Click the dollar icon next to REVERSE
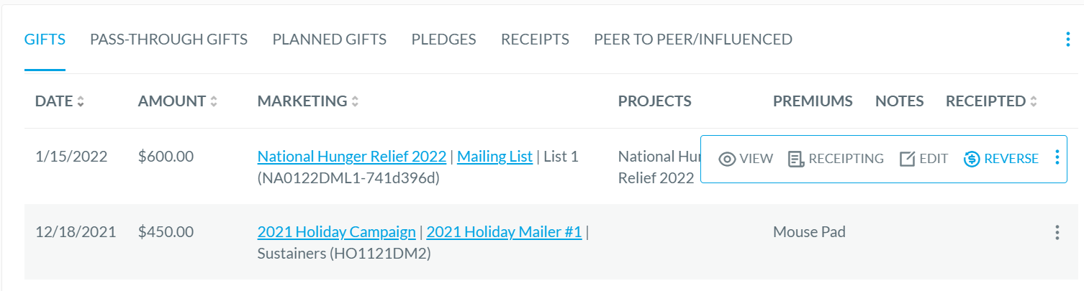The image size is (1084, 291). (x=971, y=159)
